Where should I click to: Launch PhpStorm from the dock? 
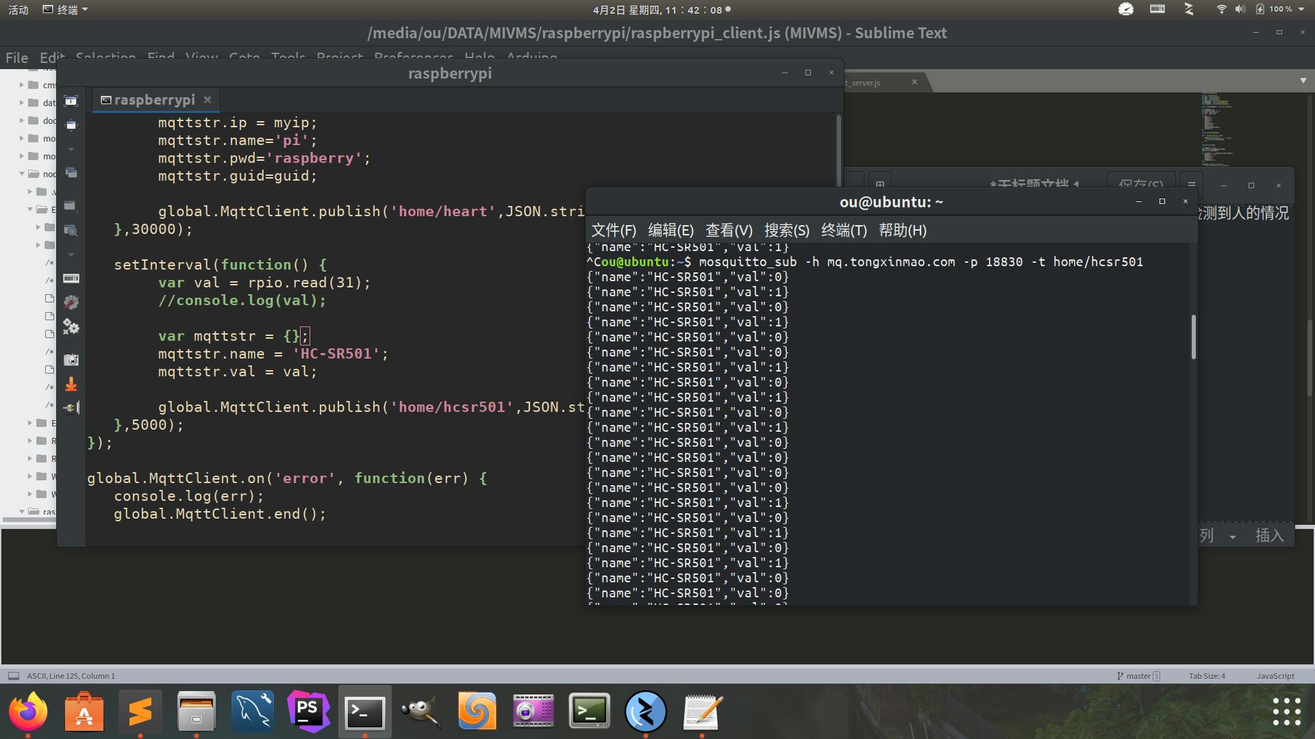pyautogui.click(x=308, y=712)
